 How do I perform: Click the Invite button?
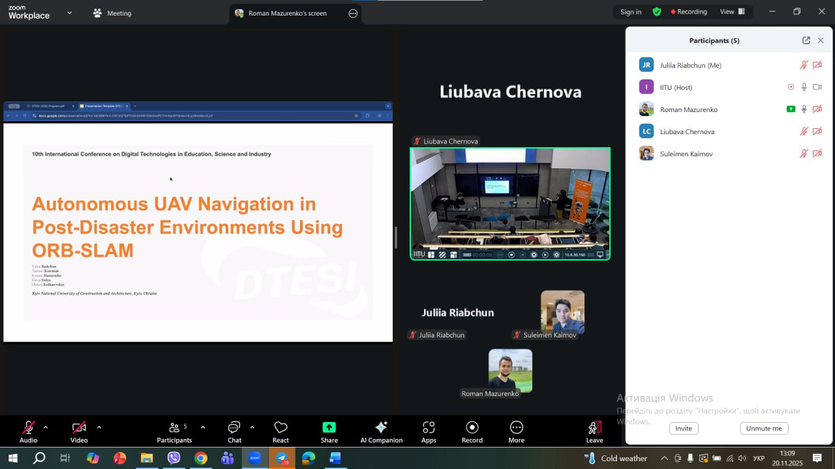(x=683, y=429)
